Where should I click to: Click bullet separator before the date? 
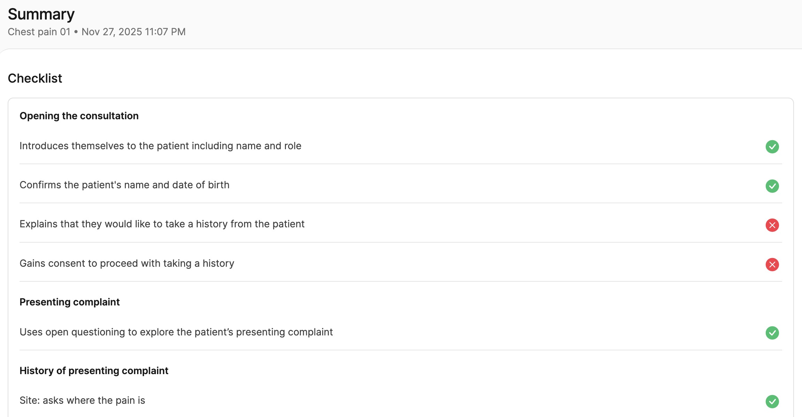coord(76,32)
